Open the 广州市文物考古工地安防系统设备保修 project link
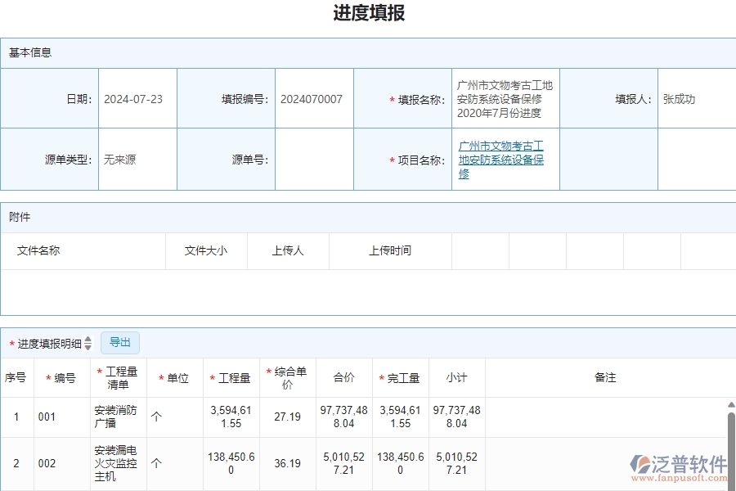 click(x=501, y=159)
